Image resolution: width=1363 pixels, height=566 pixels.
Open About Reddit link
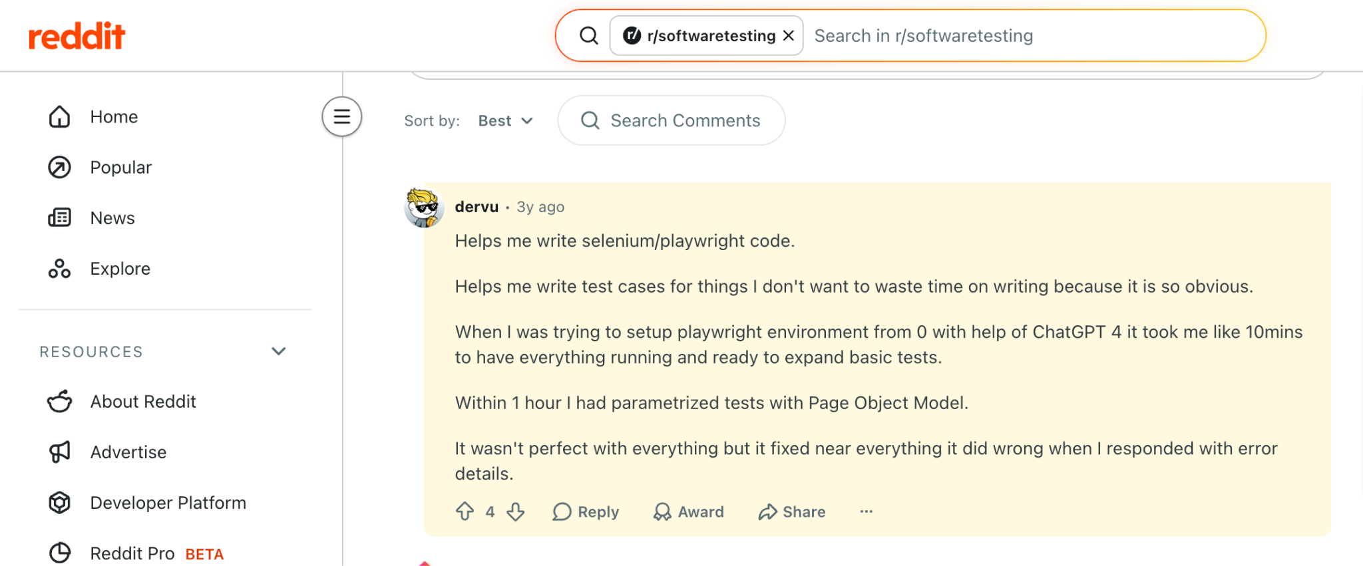[143, 402]
